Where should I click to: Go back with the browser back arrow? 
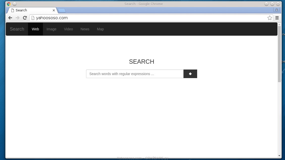click(x=10, y=18)
